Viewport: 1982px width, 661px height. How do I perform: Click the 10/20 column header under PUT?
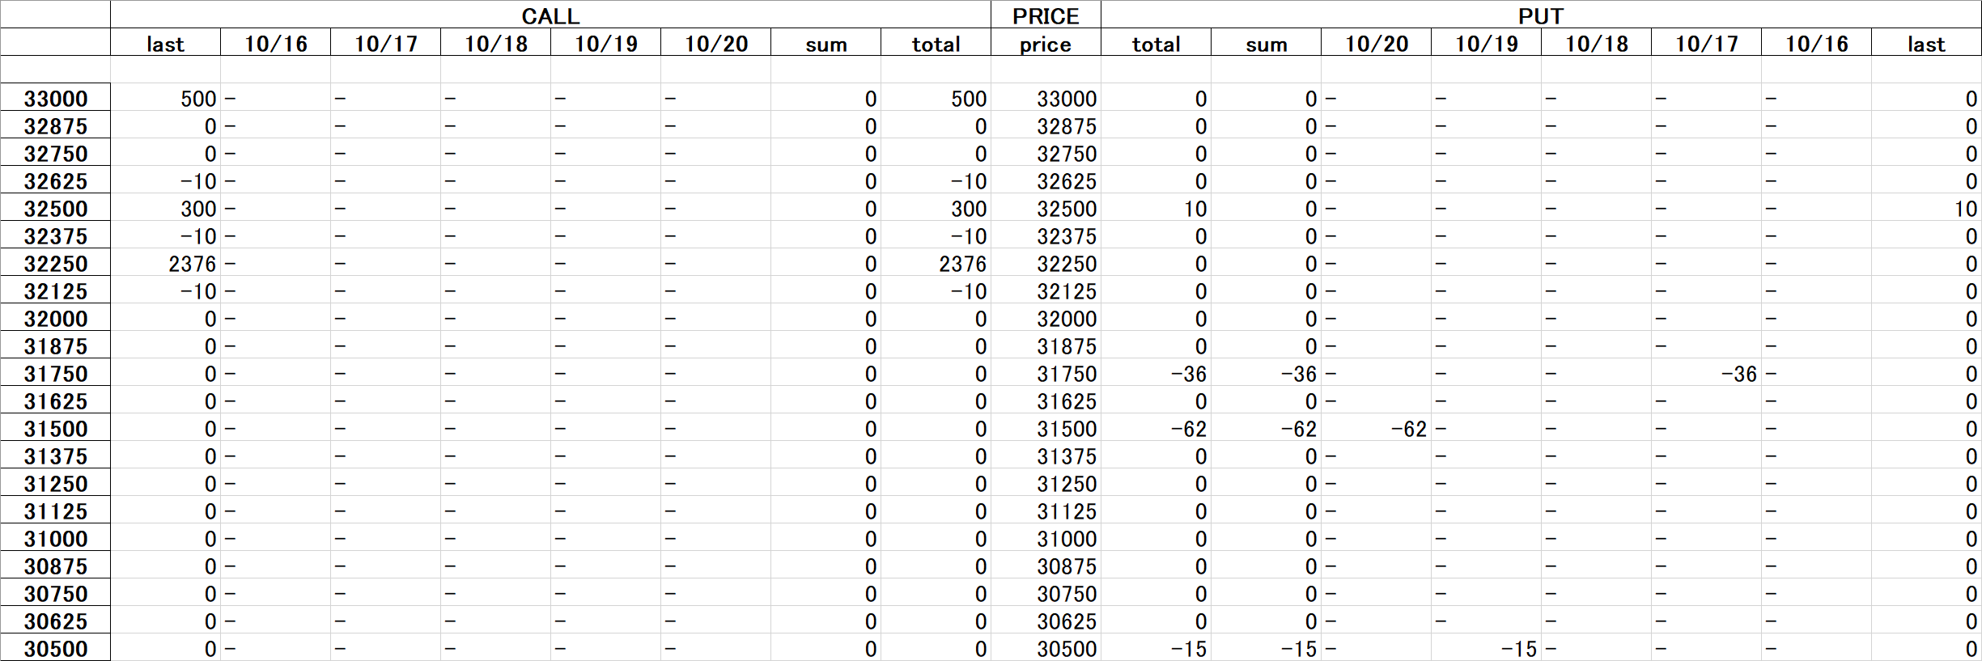pyautogui.click(x=1376, y=44)
